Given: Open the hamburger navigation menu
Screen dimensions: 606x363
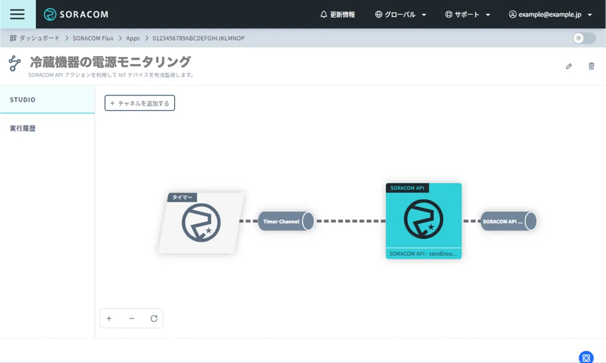Looking at the screenshot, I should pyautogui.click(x=17, y=14).
